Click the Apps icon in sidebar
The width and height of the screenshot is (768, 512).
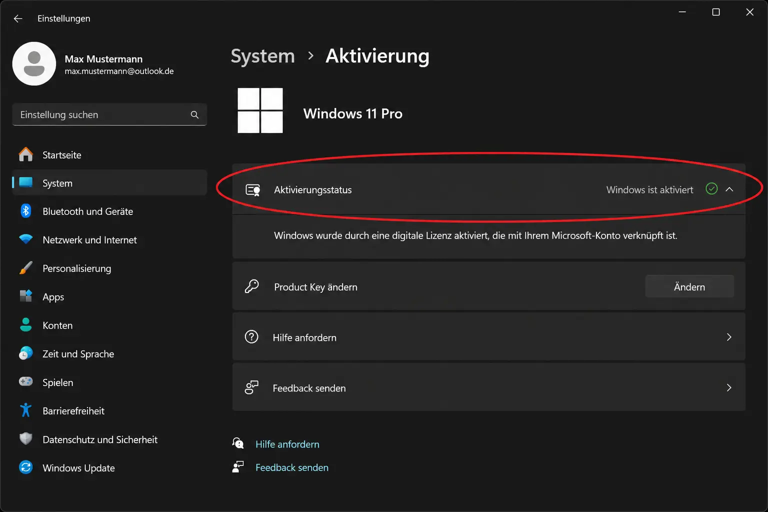[x=26, y=296]
